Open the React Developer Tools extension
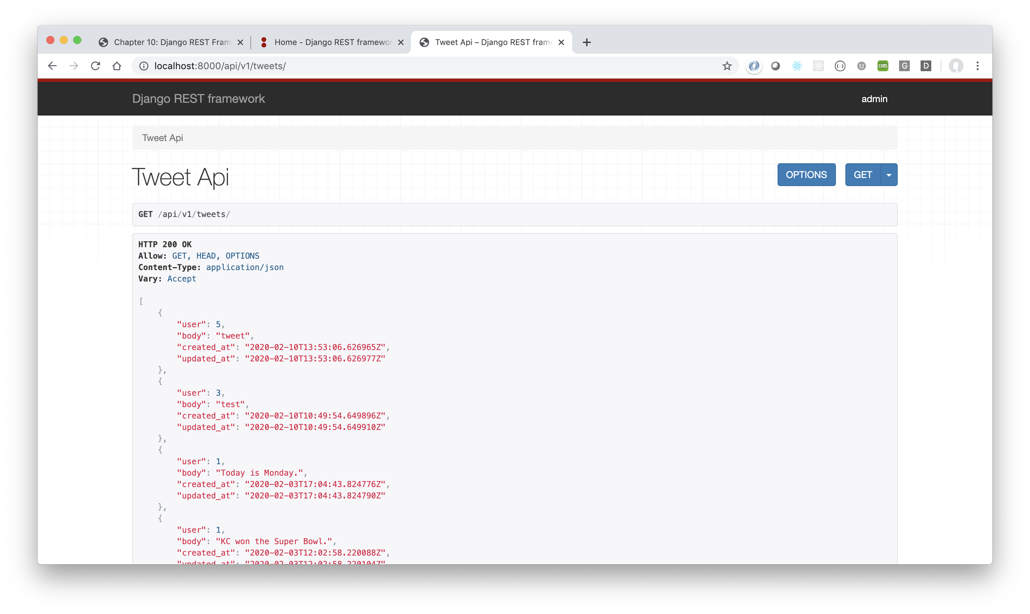 coord(797,66)
